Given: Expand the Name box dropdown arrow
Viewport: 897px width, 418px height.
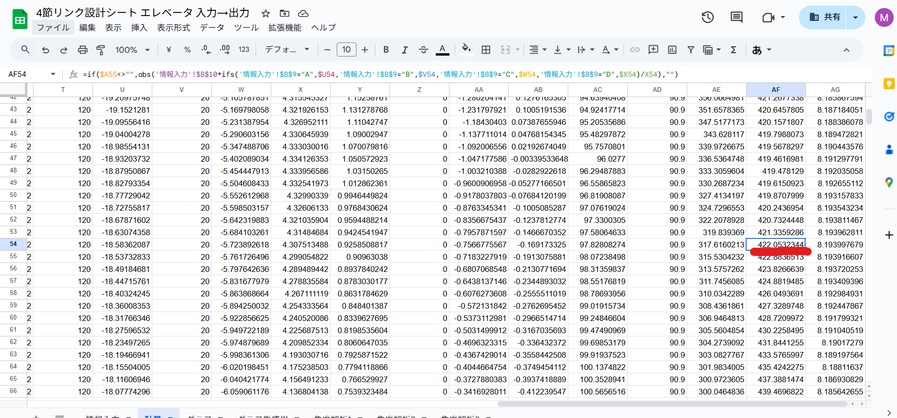Looking at the screenshot, I should 53,74.
